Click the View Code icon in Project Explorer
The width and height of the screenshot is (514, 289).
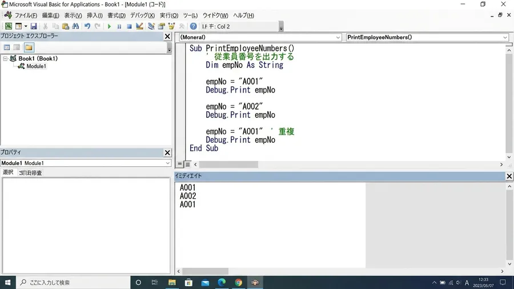(6, 47)
